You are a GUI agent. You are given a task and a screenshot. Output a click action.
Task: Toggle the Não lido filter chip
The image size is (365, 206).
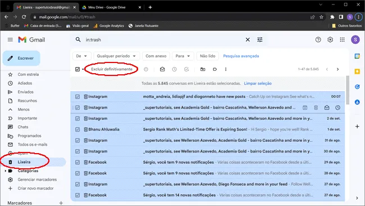point(208,56)
